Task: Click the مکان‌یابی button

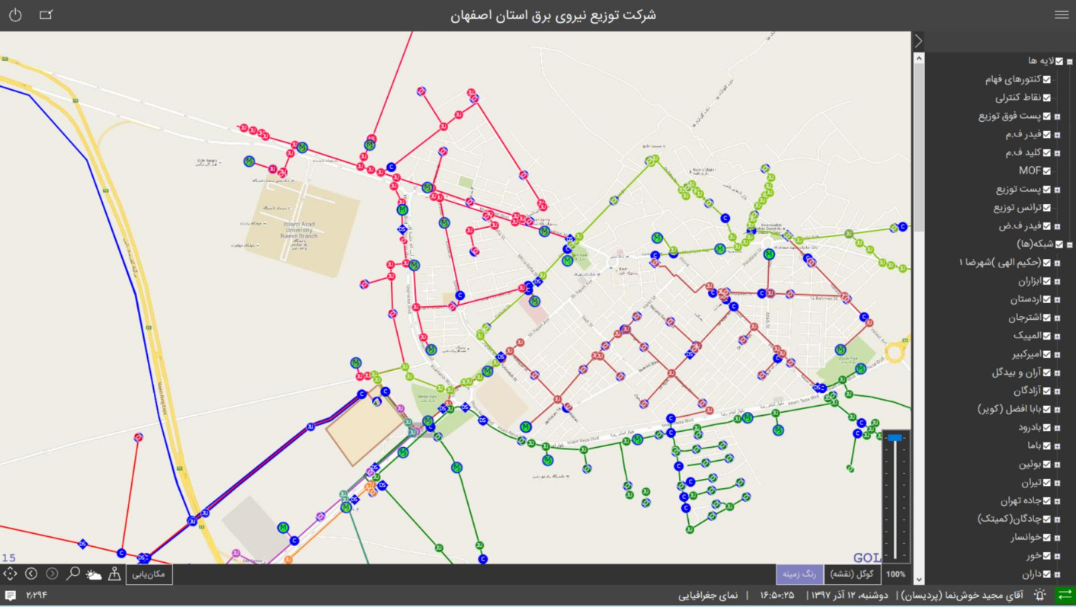Action: 149,574
